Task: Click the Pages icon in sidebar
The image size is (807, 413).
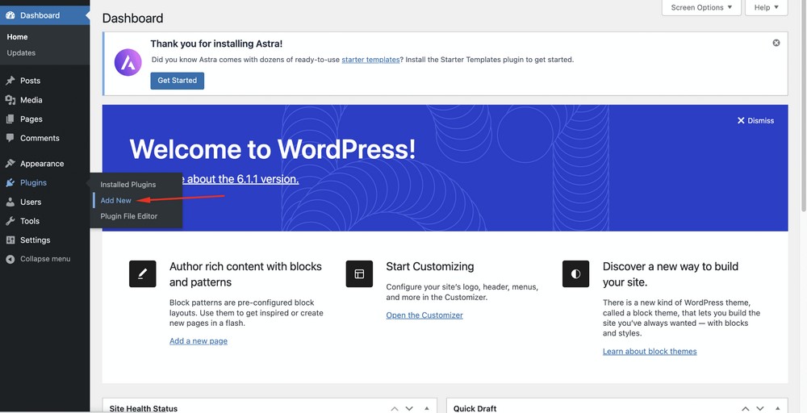Action: 10,119
